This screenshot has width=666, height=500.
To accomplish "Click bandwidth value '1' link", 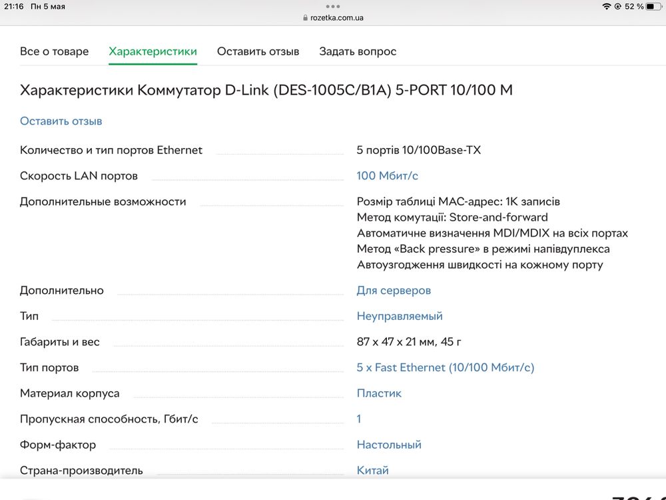I will pos(359,419).
